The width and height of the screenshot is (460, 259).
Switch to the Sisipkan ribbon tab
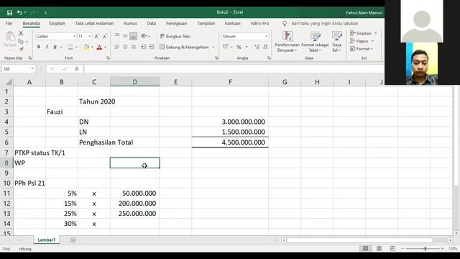coord(57,23)
